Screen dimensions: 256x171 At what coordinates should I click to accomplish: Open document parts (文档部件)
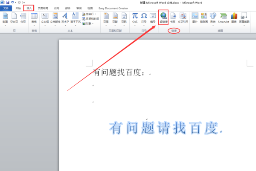pos(55,19)
